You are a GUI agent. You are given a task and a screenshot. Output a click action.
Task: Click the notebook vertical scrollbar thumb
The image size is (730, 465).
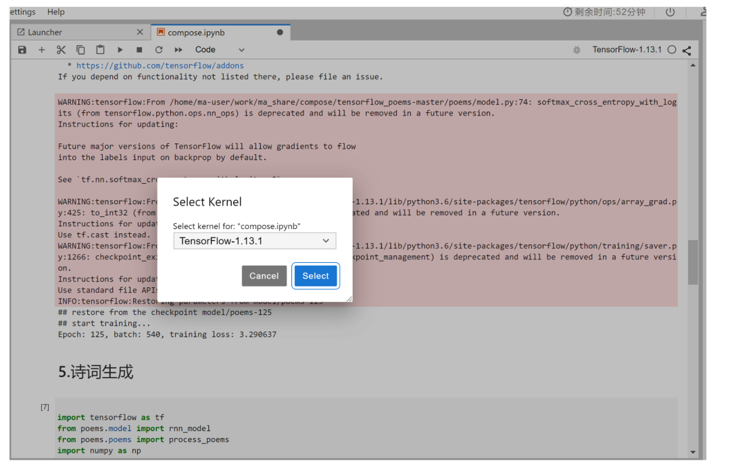[693, 262]
